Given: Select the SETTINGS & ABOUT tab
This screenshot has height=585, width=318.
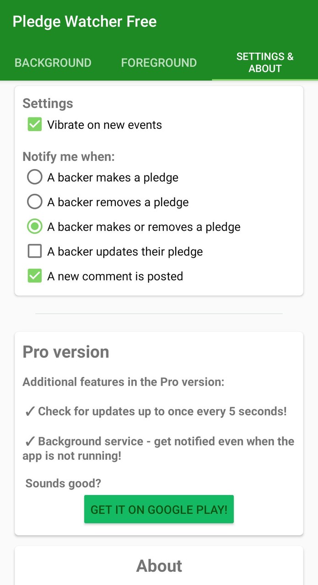Looking at the screenshot, I should (265, 63).
